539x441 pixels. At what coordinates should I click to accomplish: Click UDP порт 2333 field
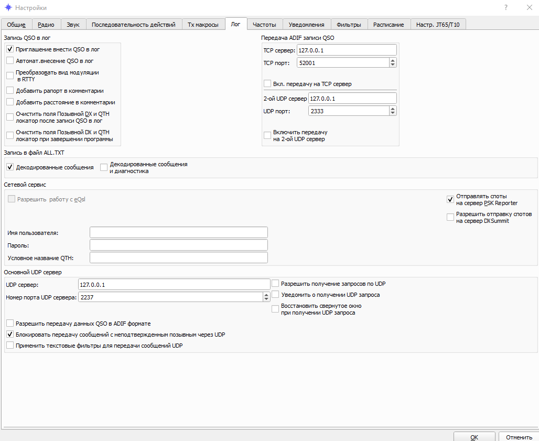(349, 111)
